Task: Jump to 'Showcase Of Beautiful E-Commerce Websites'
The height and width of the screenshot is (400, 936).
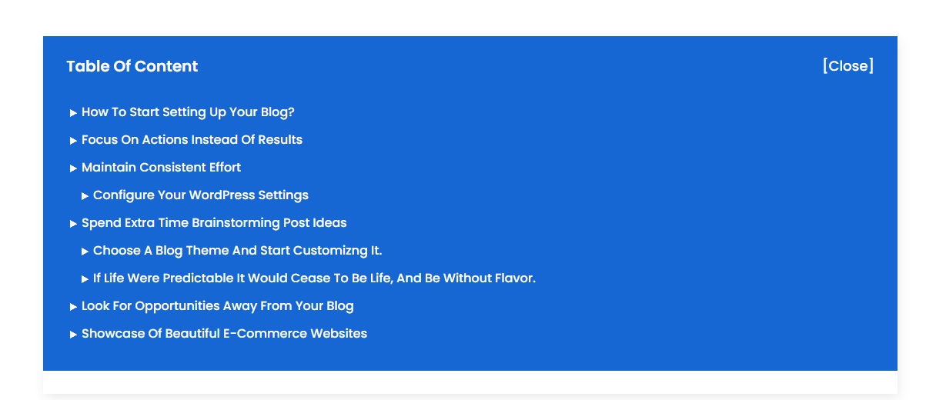Action: 224,334
